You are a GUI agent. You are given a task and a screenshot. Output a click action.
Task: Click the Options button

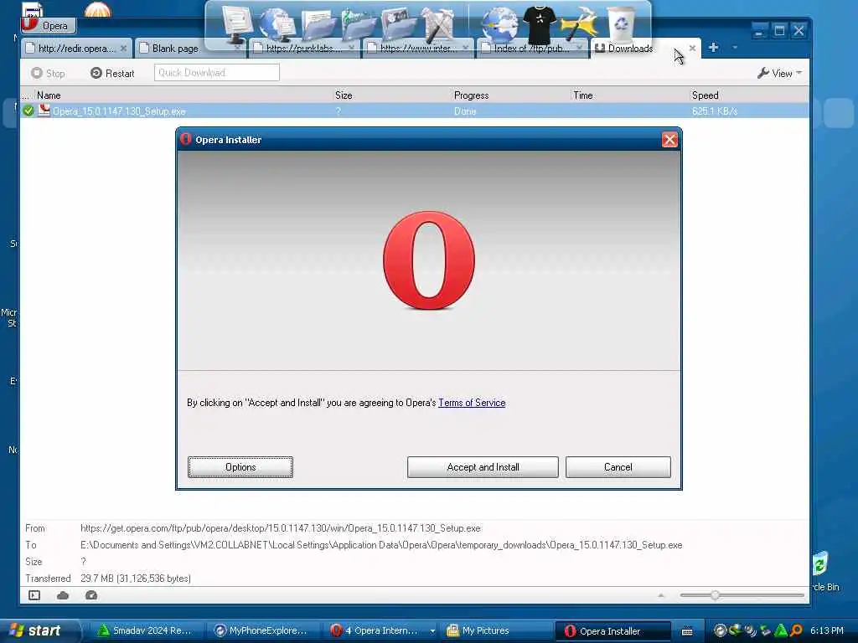coord(240,467)
